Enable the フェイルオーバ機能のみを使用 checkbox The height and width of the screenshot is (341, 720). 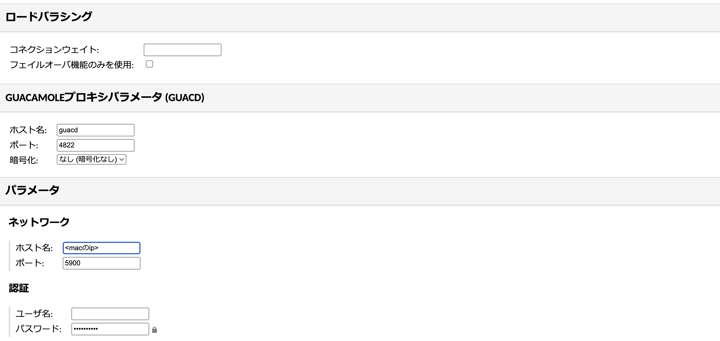[149, 64]
